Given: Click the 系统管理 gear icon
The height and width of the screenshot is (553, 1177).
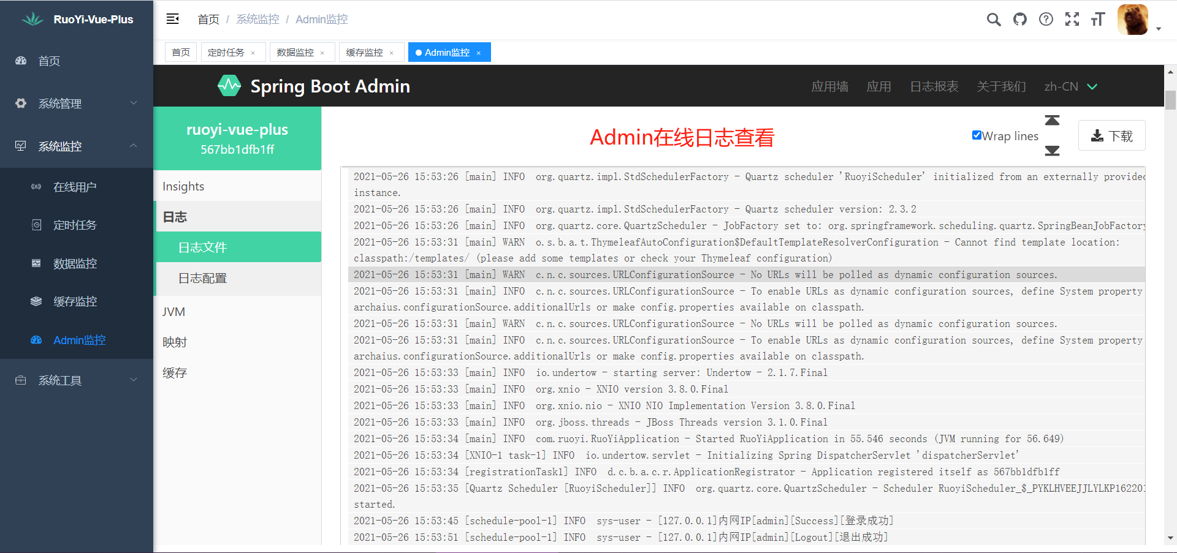Looking at the screenshot, I should [x=21, y=103].
